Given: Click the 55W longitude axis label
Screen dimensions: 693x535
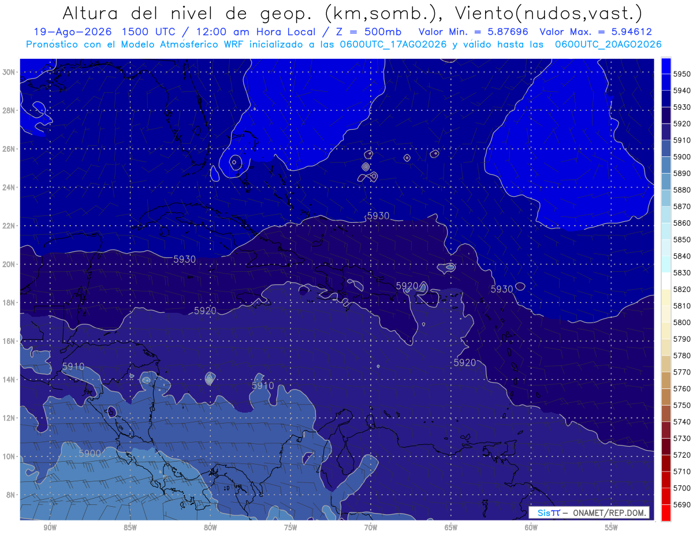Looking at the screenshot, I should pos(612,527).
